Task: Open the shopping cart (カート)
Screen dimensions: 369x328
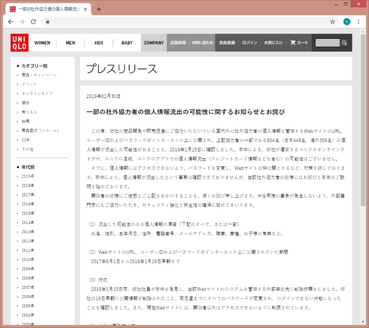Action: 299,43
